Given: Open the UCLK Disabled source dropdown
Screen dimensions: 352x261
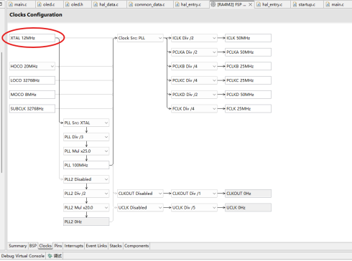Looking at the screenshot, I should coord(140,207).
